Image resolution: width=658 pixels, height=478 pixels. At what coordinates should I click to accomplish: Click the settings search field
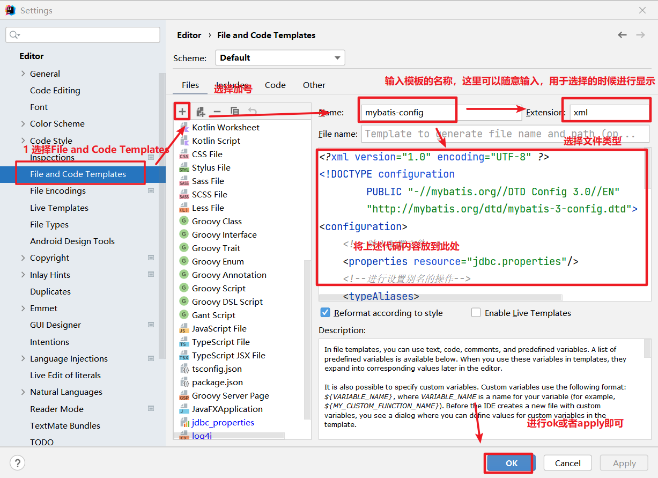tap(83, 35)
